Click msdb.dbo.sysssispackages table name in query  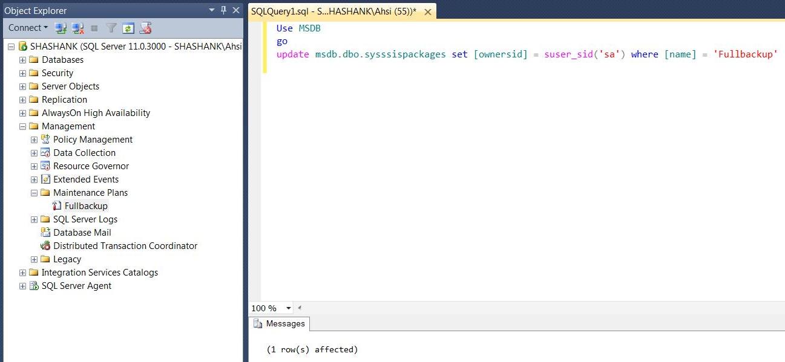click(381, 54)
